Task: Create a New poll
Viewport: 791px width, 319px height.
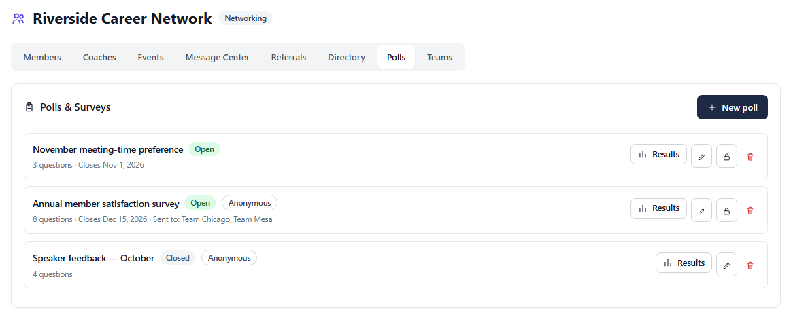Action: click(x=732, y=107)
